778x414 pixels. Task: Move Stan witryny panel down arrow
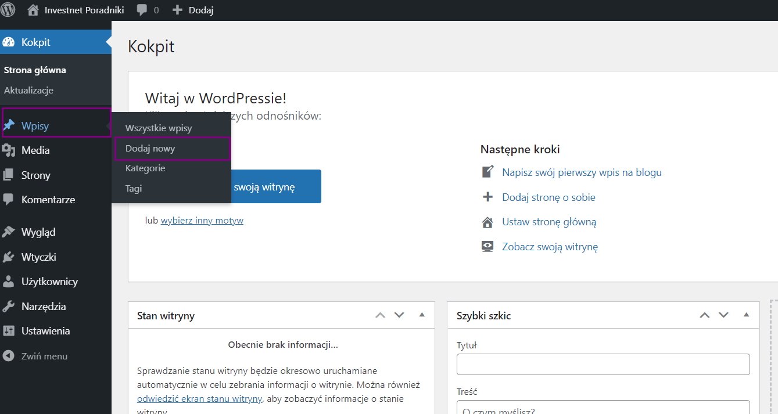[399, 315]
